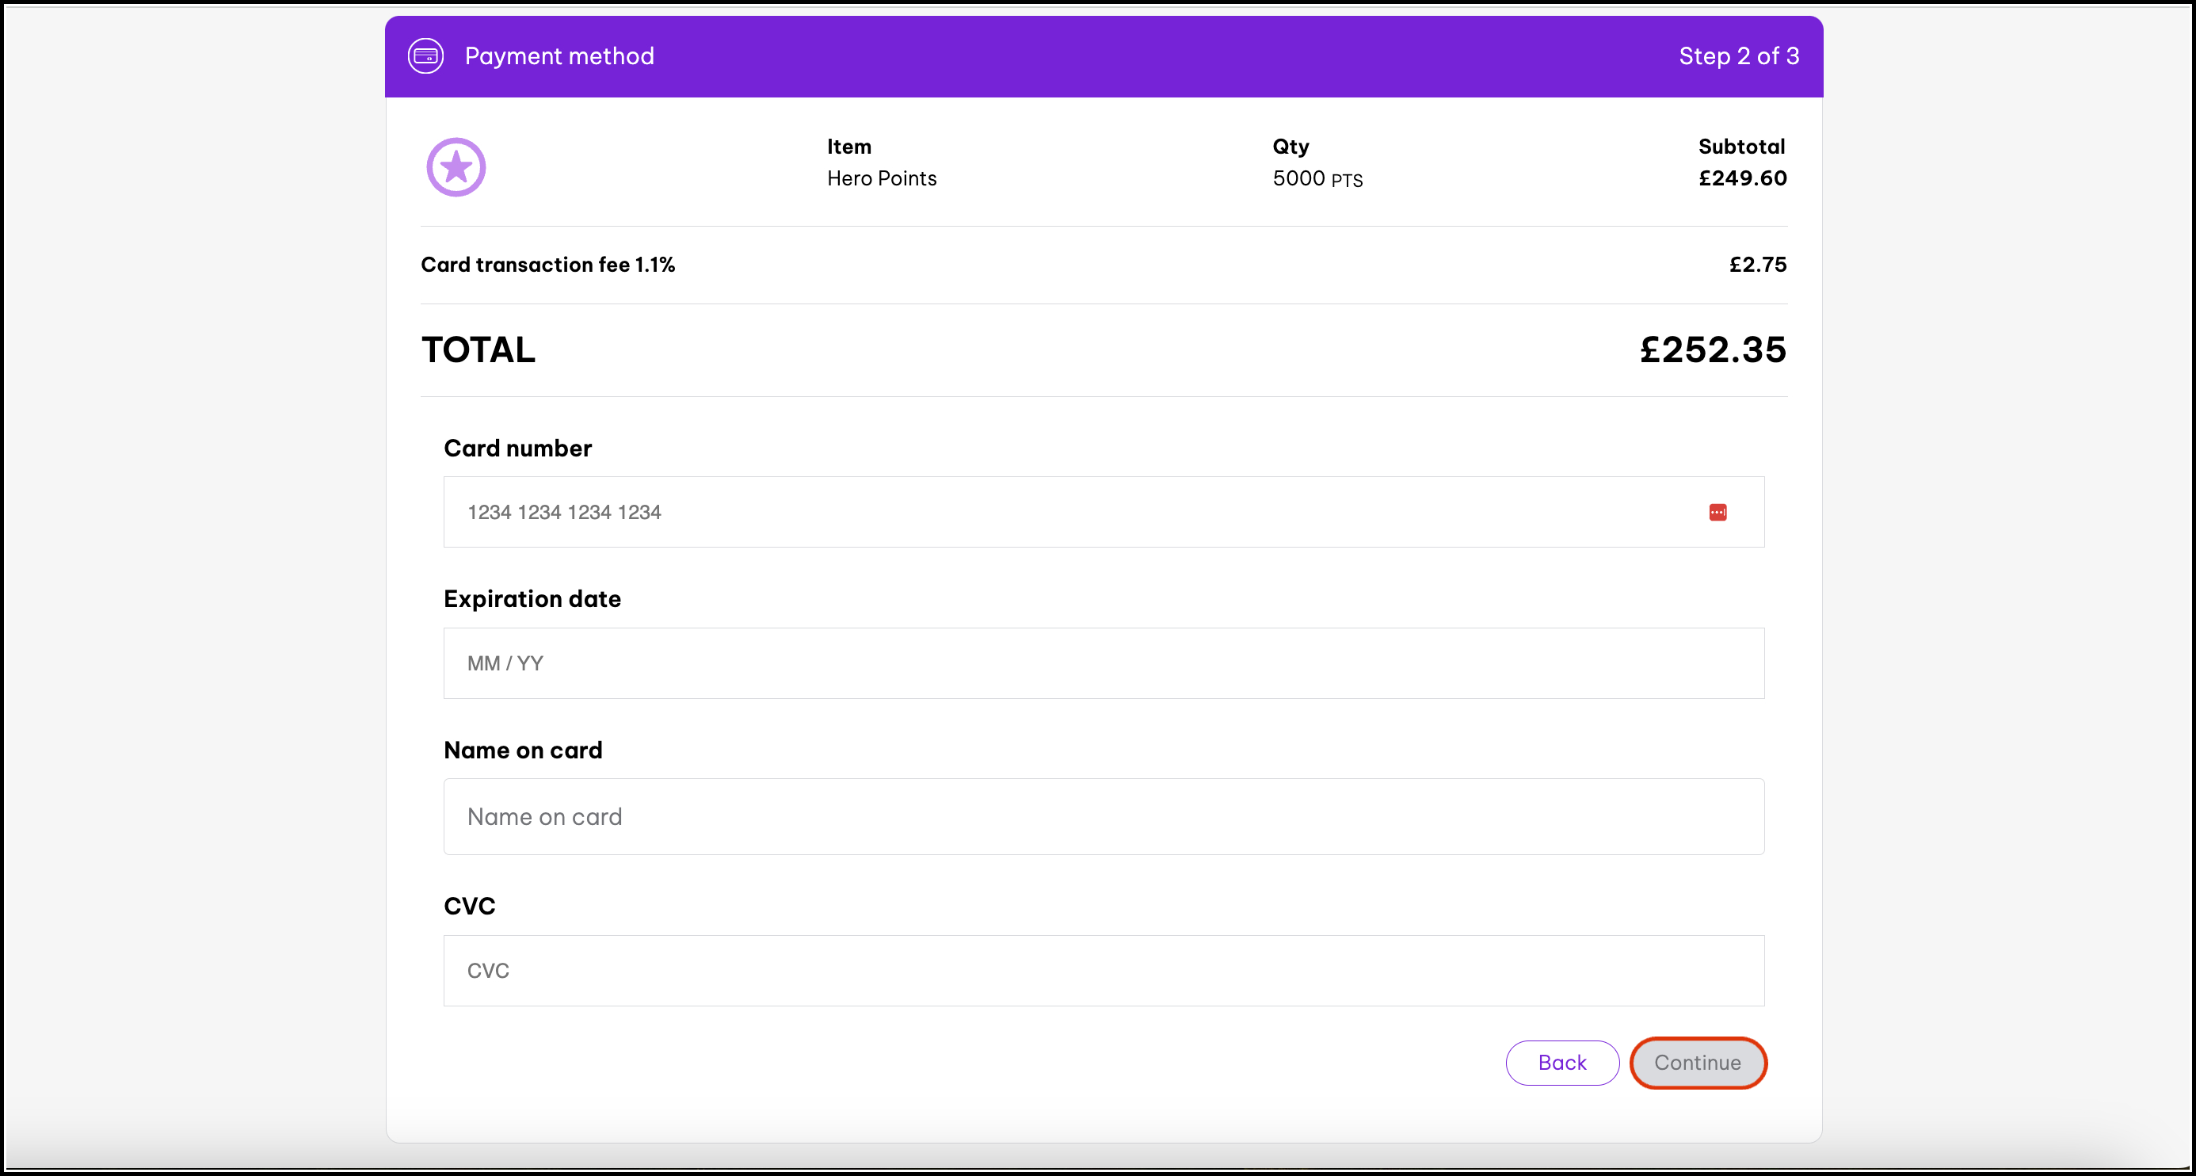
Task: Click the Card number field label
Action: pyautogui.click(x=517, y=449)
